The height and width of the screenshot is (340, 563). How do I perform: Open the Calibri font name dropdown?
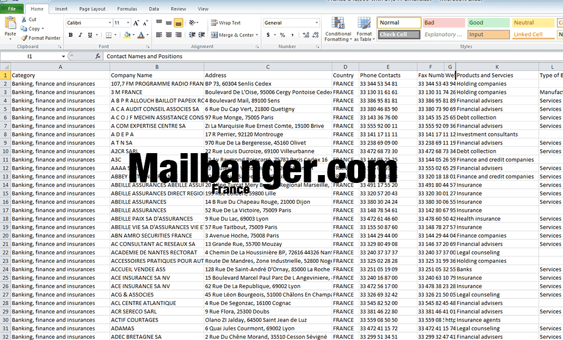click(110, 23)
